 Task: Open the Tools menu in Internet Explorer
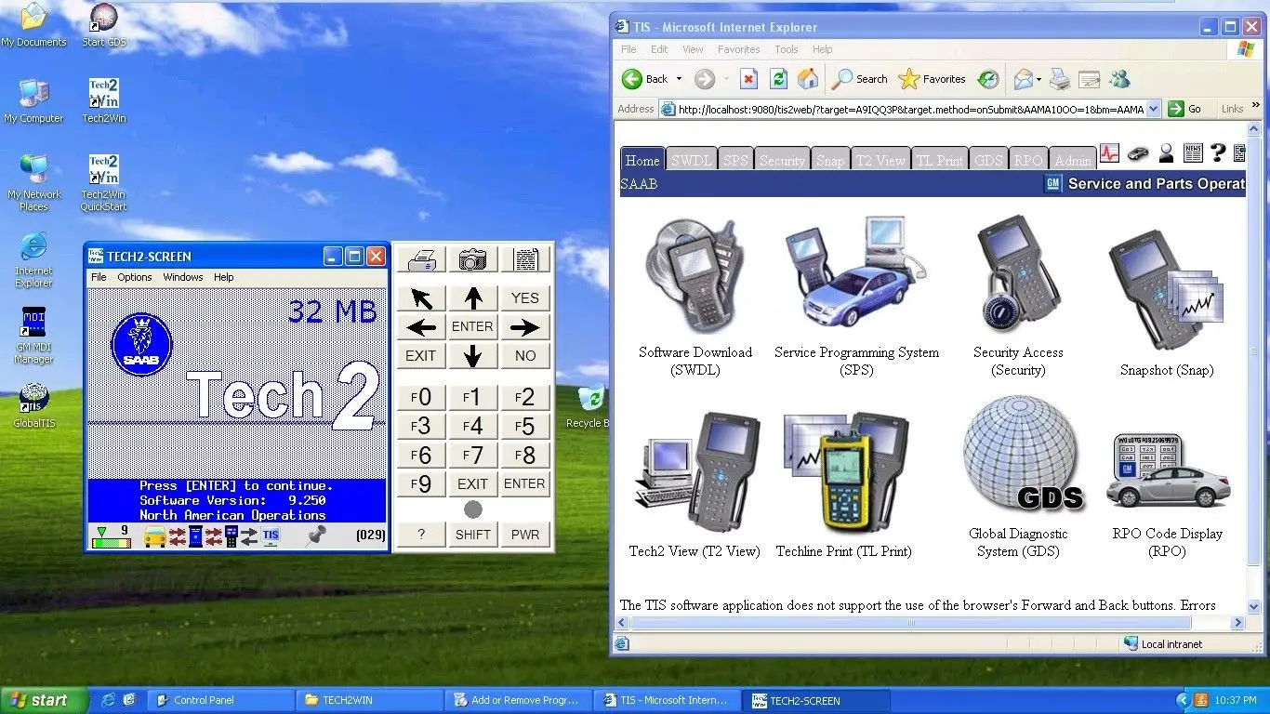[787, 49]
